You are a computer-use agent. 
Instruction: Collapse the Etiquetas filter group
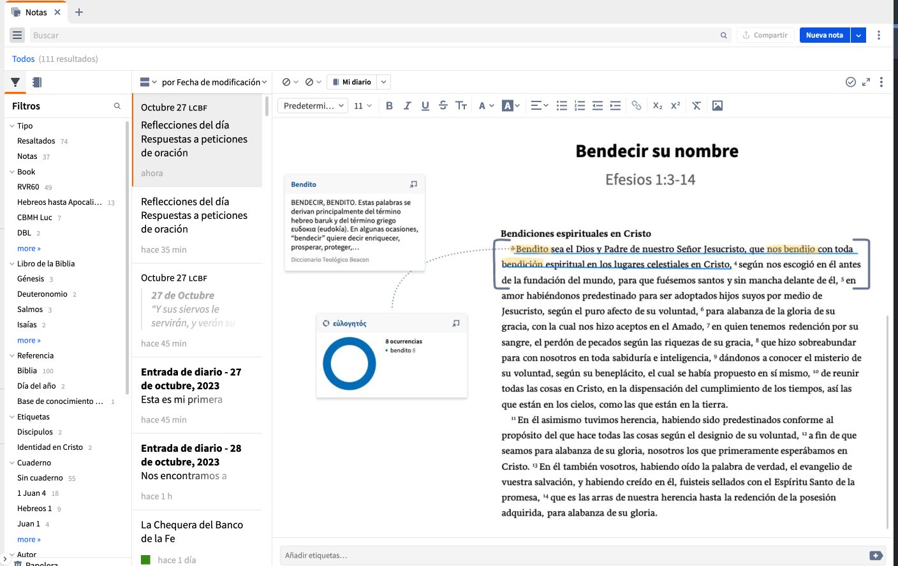[12, 417]
